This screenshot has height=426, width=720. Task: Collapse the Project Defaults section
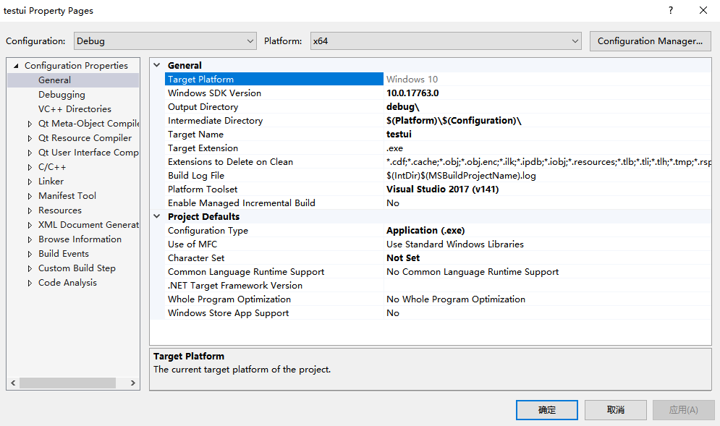pyautogui.click(x=156, y=216)
